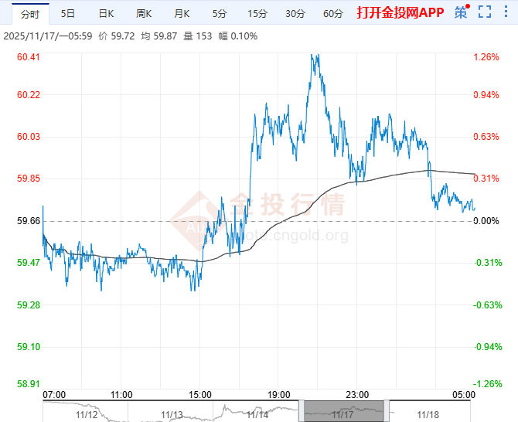Click the fullscreen expand icon
The height and width of the screenshot is (422, 518).
coord(485,13)
